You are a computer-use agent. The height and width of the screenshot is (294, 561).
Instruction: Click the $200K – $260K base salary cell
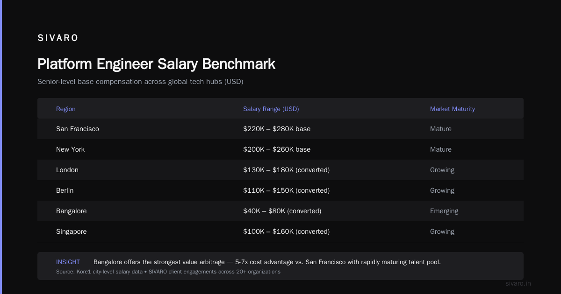click(277, 149)
